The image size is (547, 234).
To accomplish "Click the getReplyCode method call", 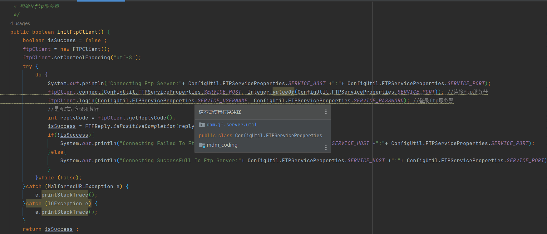I will tap(148, 118).
